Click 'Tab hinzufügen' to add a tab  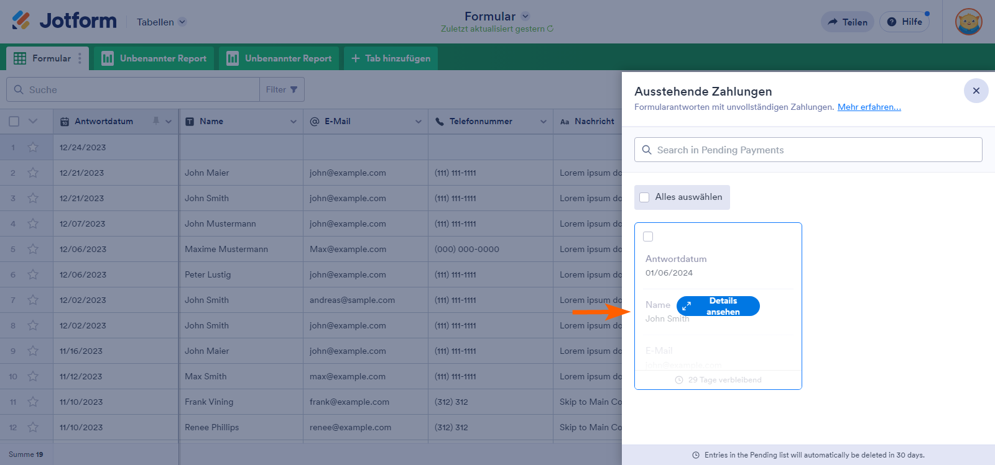391,58
